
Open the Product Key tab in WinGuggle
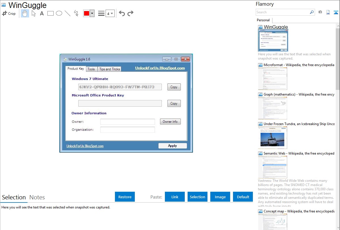coord(76,69)
